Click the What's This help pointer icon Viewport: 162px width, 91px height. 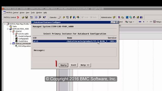[44, 17]
